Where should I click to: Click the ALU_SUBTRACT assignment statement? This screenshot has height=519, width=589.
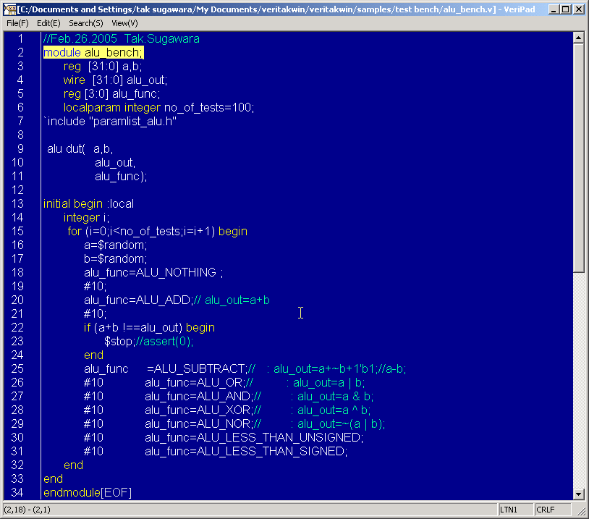click(166, 368)
